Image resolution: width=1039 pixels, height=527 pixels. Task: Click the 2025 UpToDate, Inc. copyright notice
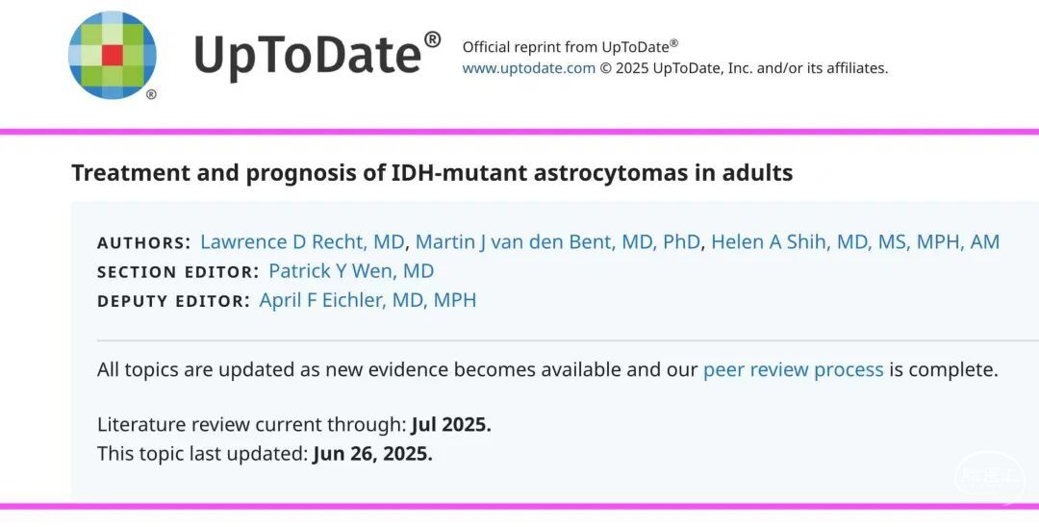(744, 67)
